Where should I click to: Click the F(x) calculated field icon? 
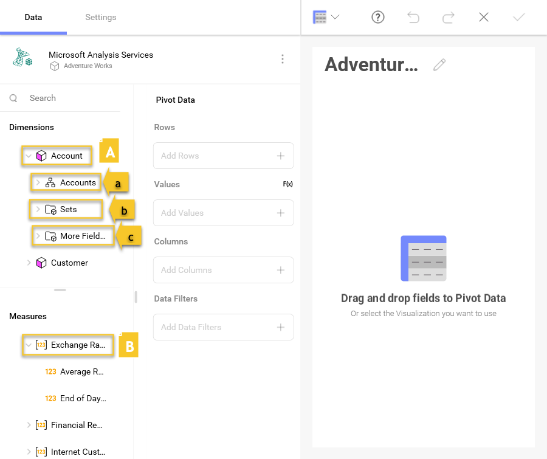coord(287,184)
